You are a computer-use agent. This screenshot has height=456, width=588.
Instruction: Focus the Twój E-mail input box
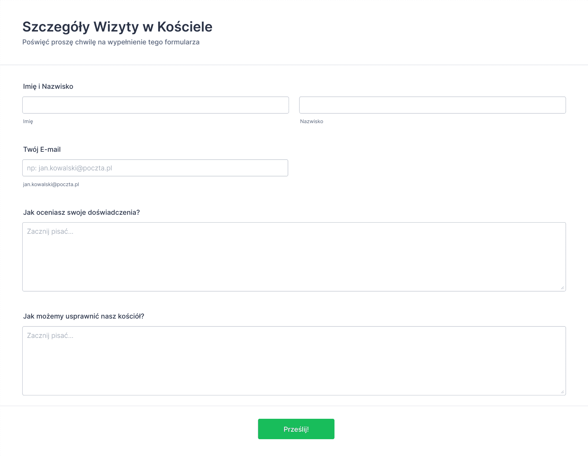(x=155, y=168)
